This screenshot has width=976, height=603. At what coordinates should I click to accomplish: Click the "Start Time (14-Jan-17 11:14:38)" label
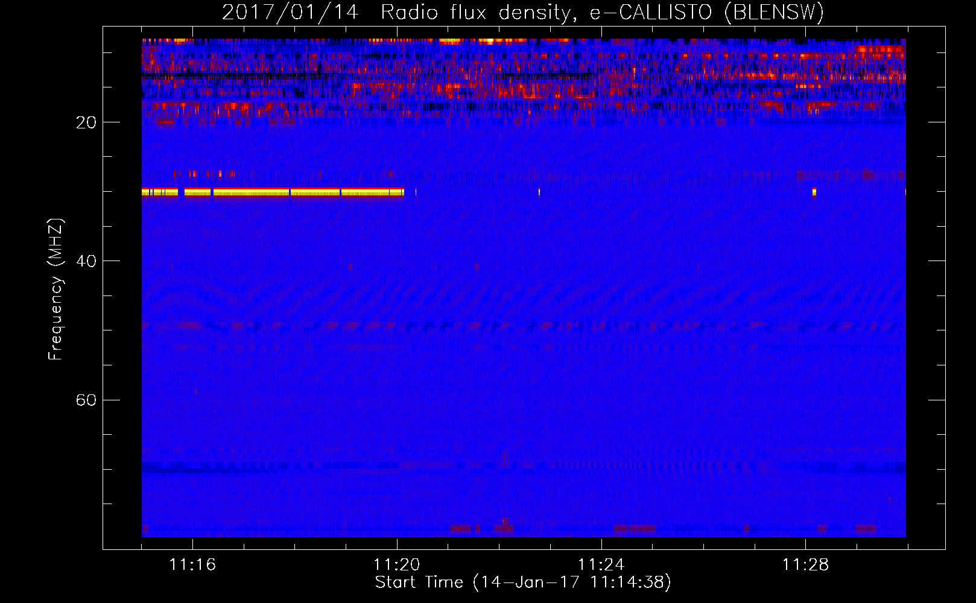(x=523, y=582)
